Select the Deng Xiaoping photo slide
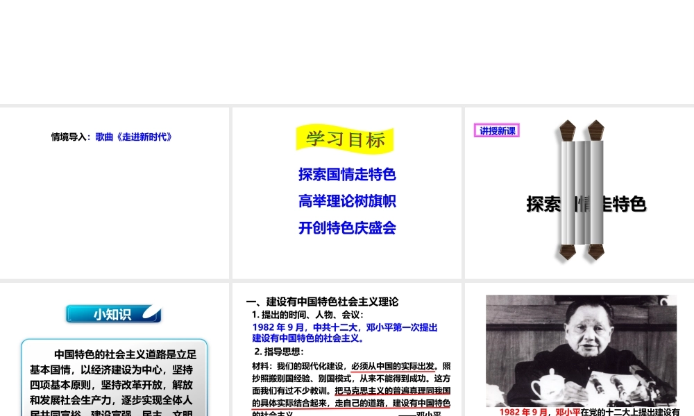The image size is (694, 416). (579, 349)
